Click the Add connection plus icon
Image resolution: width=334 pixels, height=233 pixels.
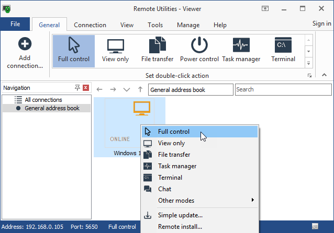(x=25, y=44)
